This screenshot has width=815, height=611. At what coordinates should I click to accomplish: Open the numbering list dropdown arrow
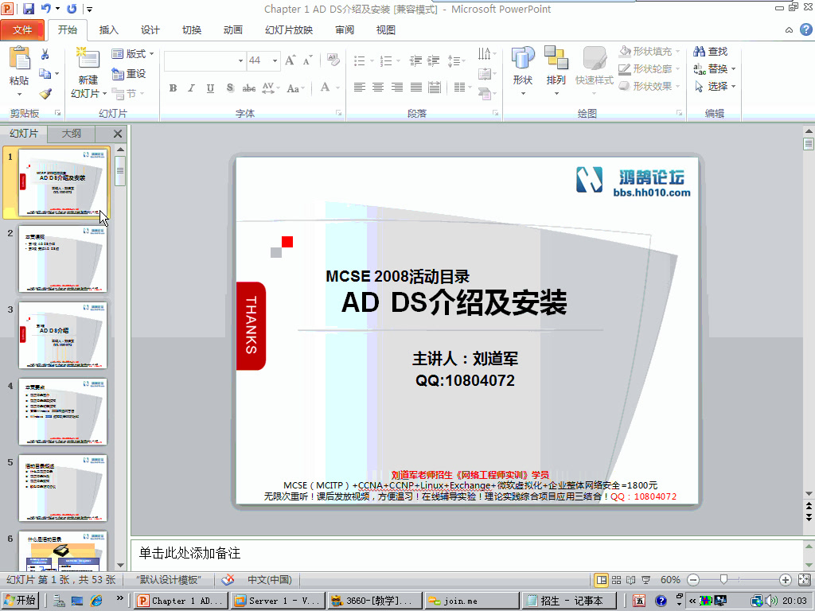[398, 61]
